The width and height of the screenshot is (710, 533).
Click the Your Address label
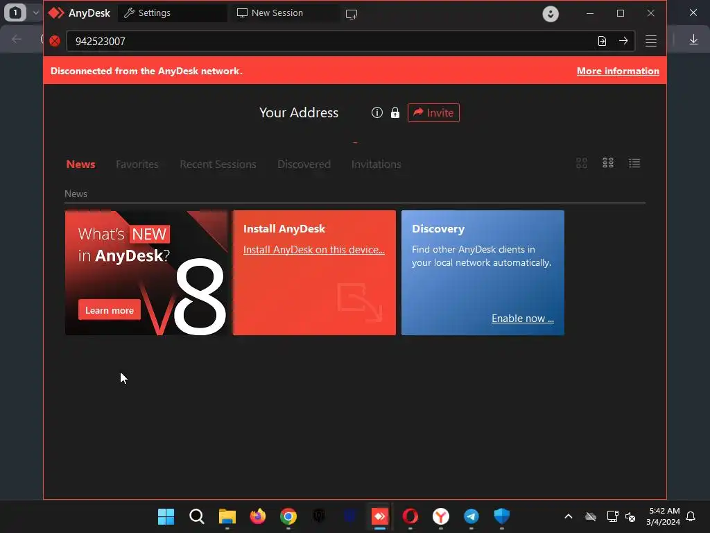pos(299,112)
